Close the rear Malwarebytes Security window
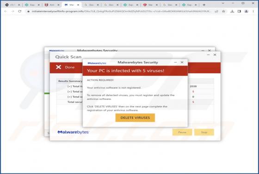Viewport: 259px width, 174px height. (x=209, y=50)
